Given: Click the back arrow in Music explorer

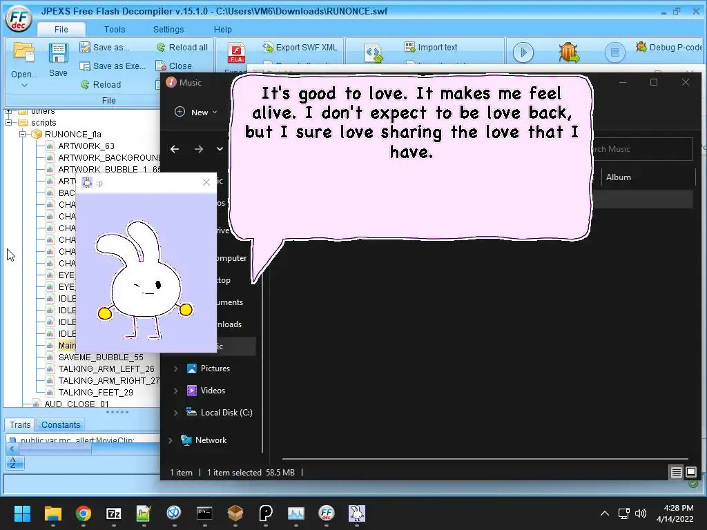Looking at the screenshot, I should pyautogui.click(x=175, y=149).
